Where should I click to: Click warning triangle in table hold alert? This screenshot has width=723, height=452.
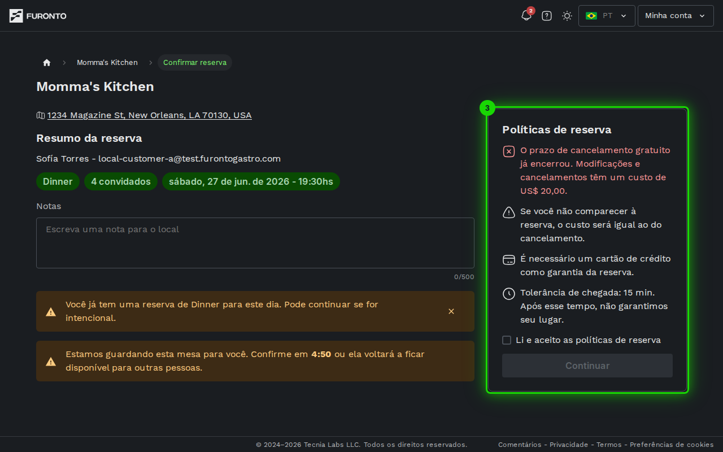coord(51,362)
